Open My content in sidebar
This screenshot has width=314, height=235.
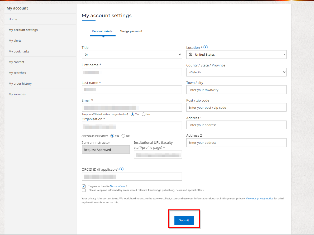pyautogui.click(x=40, y=62)
